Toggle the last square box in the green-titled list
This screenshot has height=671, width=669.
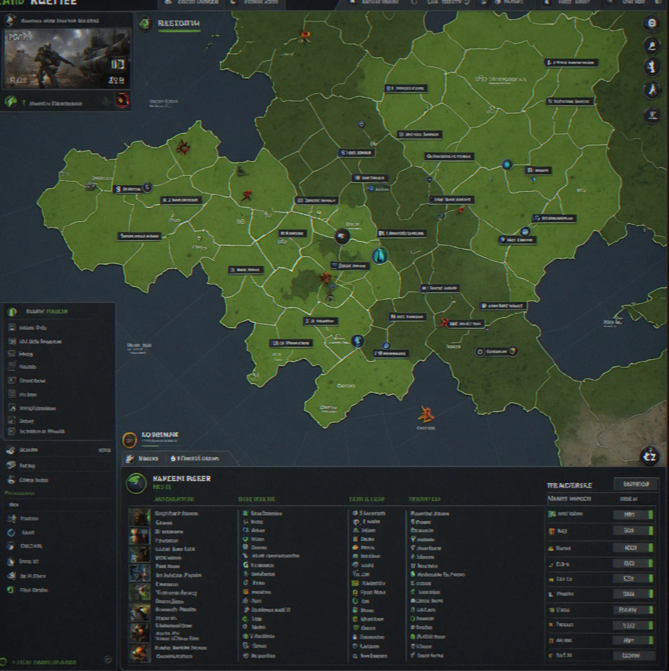pyautogui.click(x=12, y=431)
